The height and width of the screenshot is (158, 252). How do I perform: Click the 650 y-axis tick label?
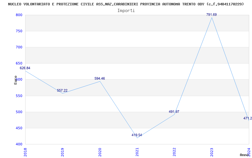pos(19,64)
